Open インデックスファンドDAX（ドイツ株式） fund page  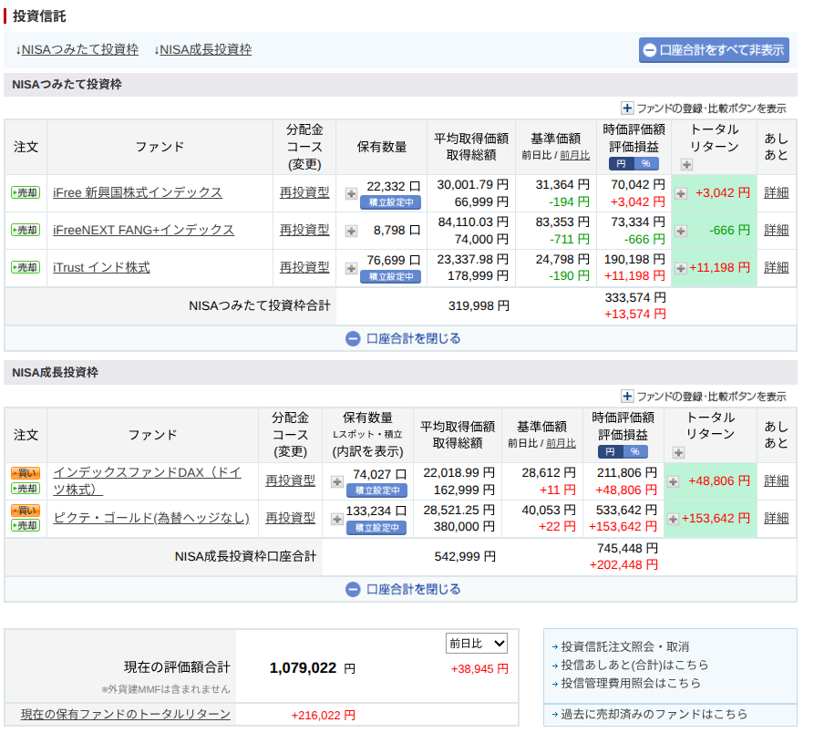point(147,480)
